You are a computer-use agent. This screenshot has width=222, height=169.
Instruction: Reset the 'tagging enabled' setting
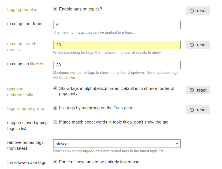pyautogui.click(x=198, y=11)
